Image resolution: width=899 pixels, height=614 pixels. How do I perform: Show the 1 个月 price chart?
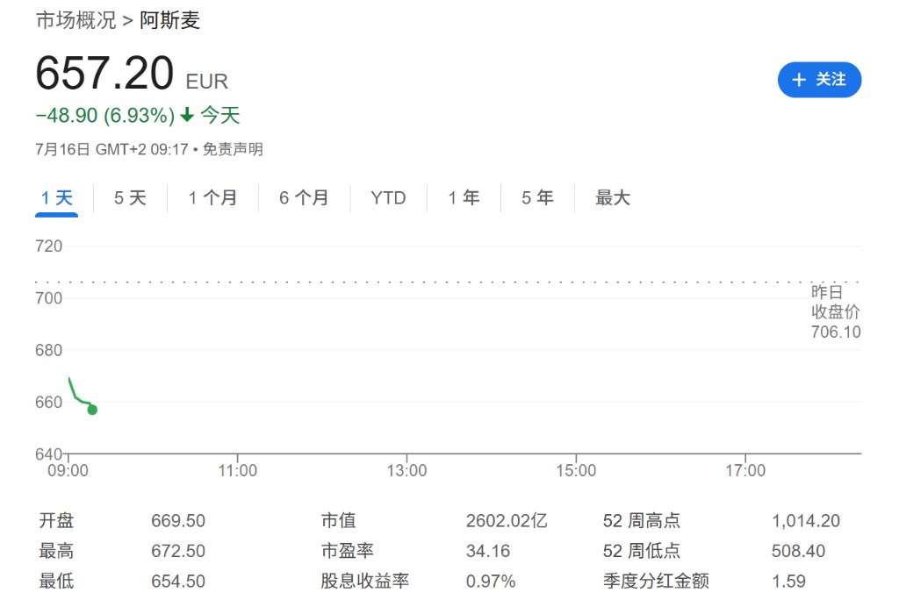coord(212,198)
